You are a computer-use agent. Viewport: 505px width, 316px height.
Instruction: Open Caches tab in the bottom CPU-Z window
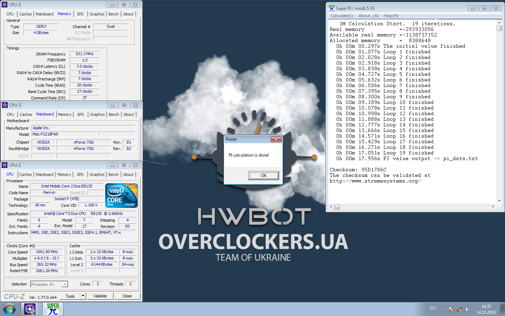click(x=26, y=175)
